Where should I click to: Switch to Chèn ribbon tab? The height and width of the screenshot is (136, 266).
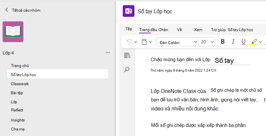point(163,30)
